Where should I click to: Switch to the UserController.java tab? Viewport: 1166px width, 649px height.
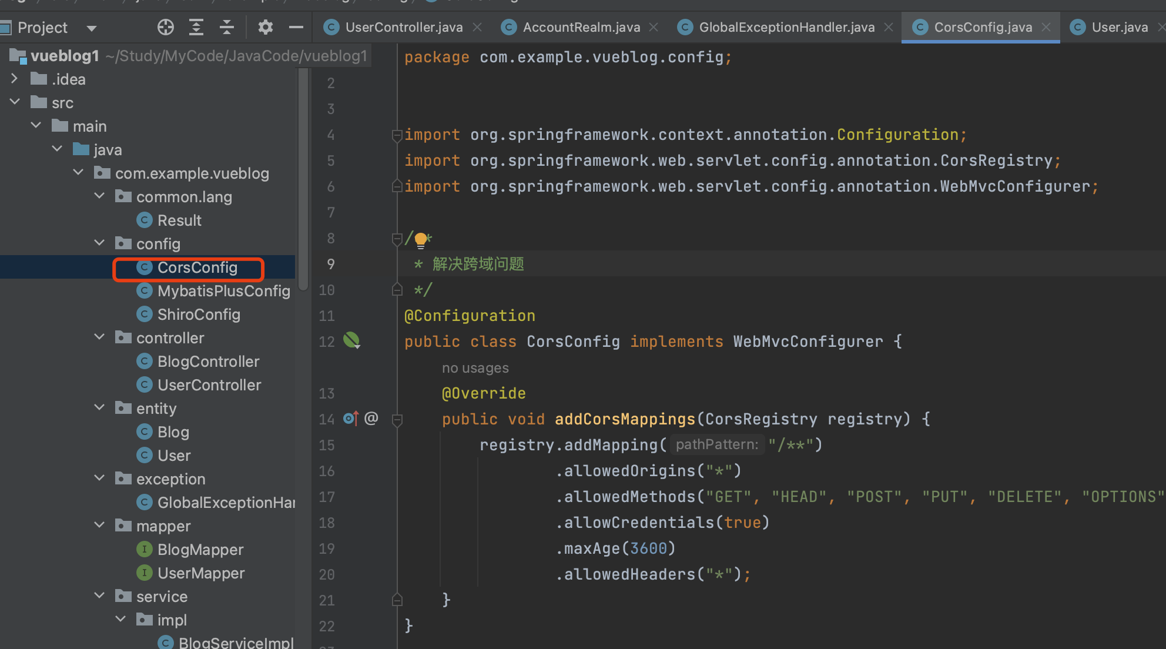(x=403, y=27)
